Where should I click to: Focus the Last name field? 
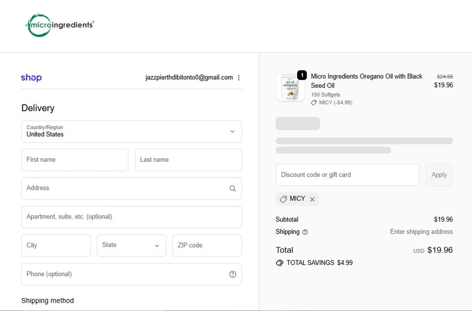[188, 160]
